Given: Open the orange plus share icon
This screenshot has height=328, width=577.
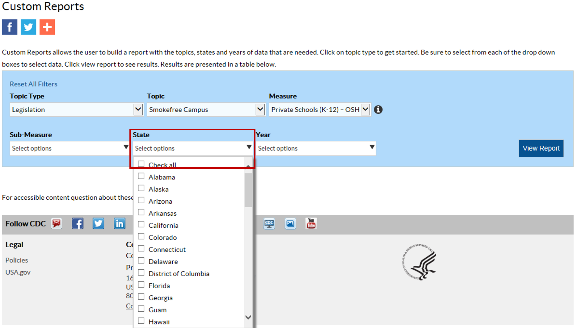Looking at the screenshot, I should pyautogui.click(x=47, y=27).
